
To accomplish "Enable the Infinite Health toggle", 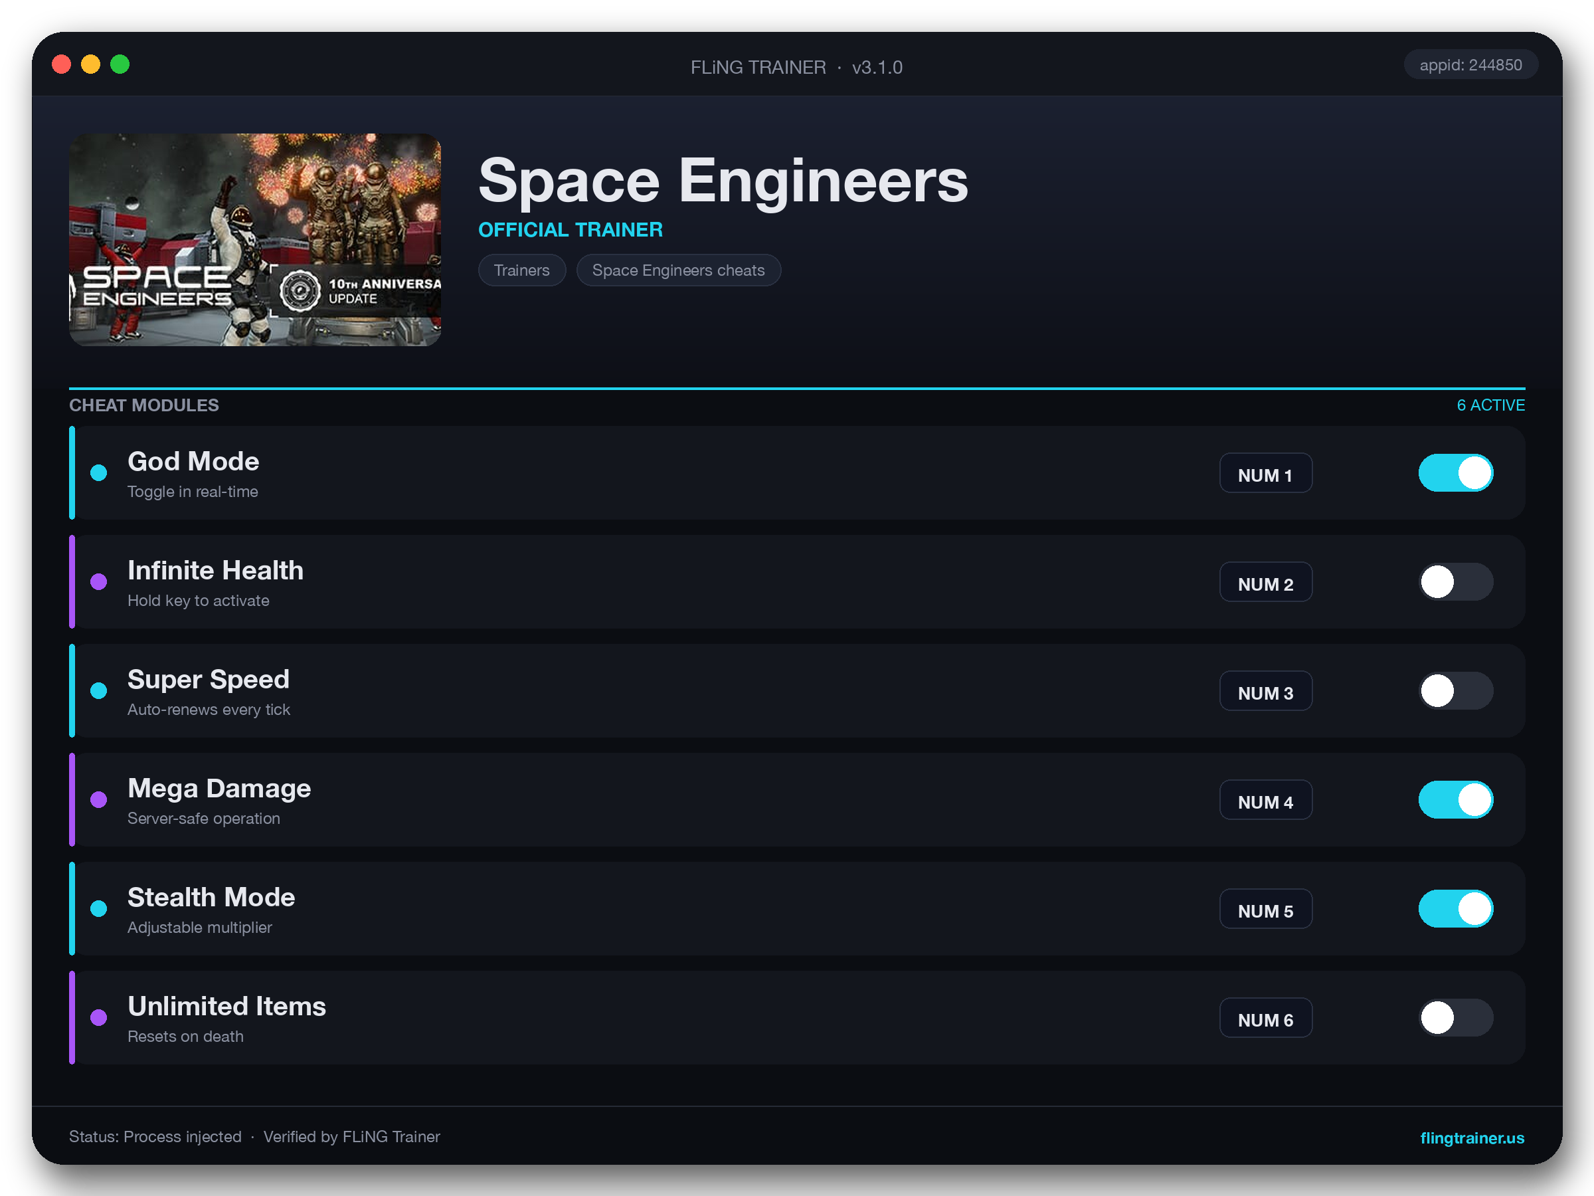I will (x=1456, y=582).
